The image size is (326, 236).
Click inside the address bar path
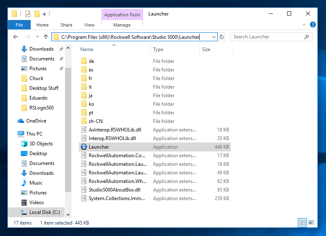coord(130,37)
